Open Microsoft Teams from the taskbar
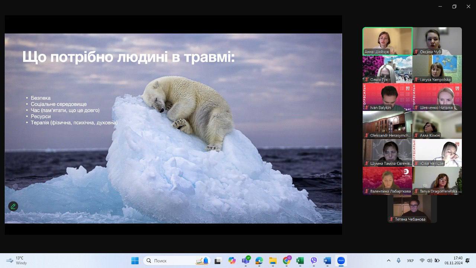This screenshot has width=476, height=268. (x=245, y=261)
